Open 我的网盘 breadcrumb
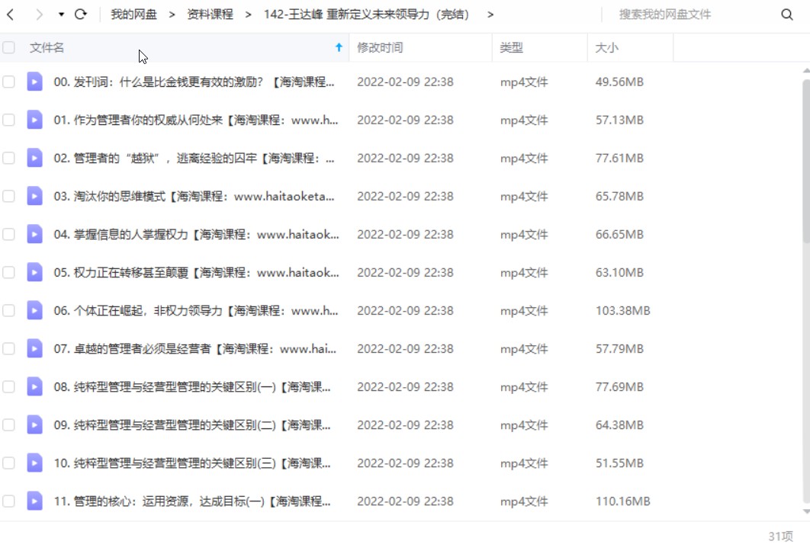The height and width of the screenshot is (551, 810). [133, 14]
